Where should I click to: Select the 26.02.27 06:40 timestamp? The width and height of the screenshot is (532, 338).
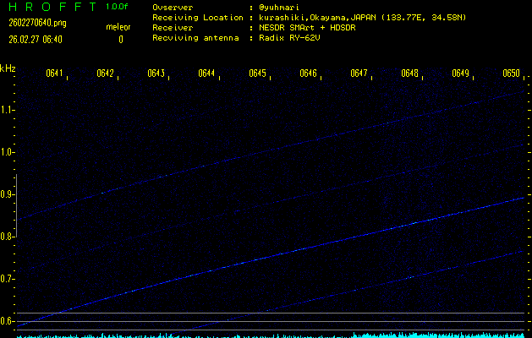coord(36,39)
